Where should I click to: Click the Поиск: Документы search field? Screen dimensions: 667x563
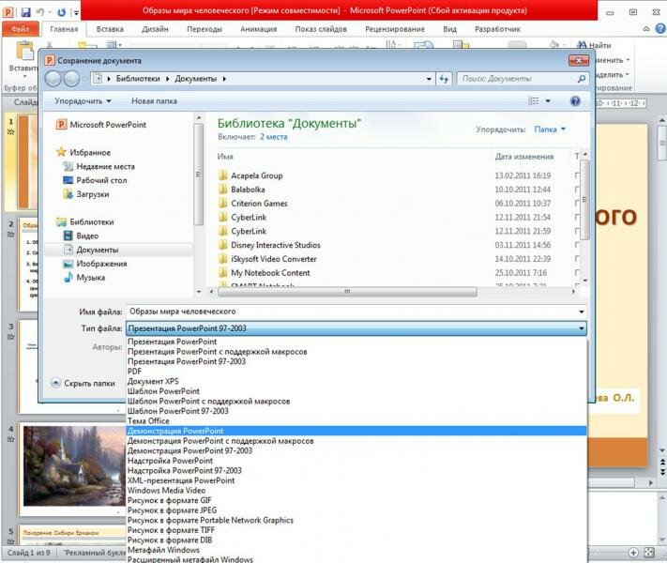coord(517,79)
